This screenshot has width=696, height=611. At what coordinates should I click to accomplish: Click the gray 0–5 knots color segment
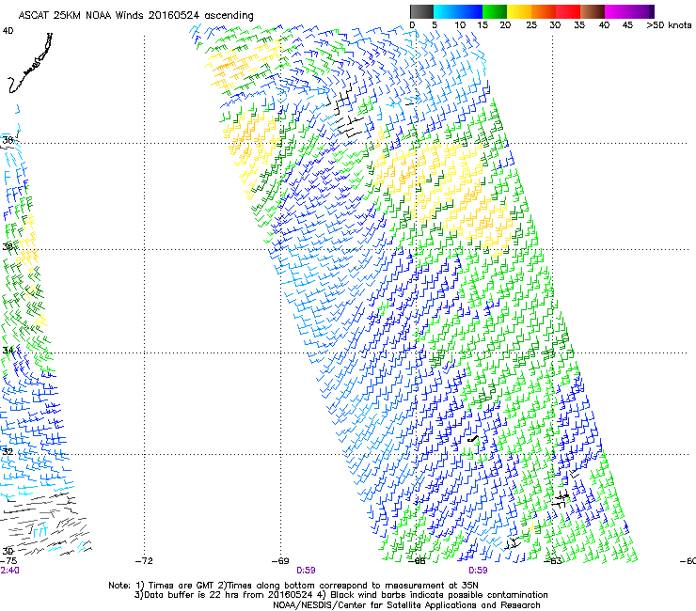[x=421, y=11]
